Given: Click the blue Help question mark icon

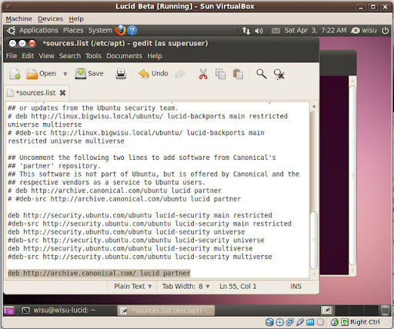Looking at the screenshot, I should (x=132, y=31).
